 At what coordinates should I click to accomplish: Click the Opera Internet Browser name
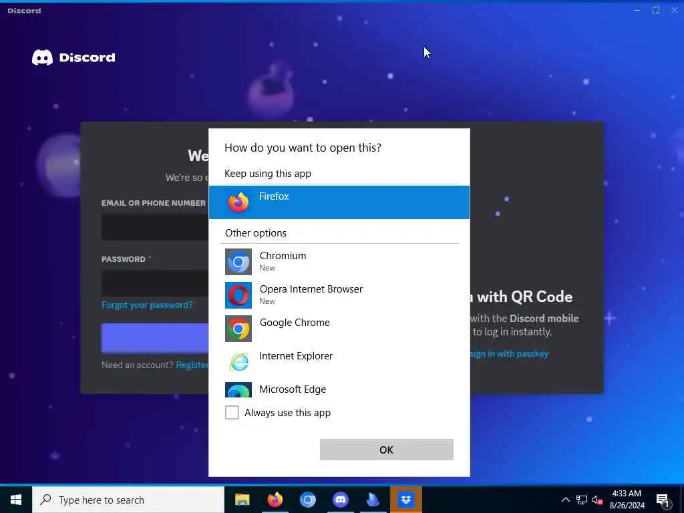(x=311, y=289)
